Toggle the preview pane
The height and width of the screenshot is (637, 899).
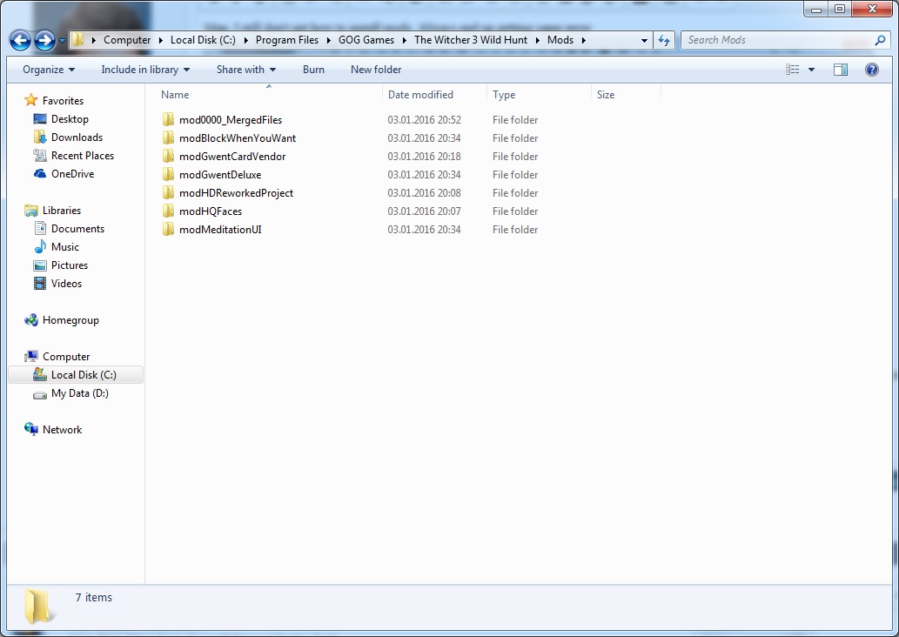pos(841,70)
